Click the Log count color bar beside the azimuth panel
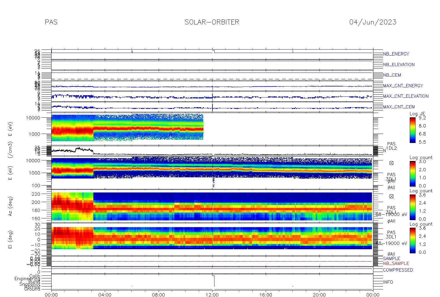Viewport: 440px width, 297px height. pos(412,207)
